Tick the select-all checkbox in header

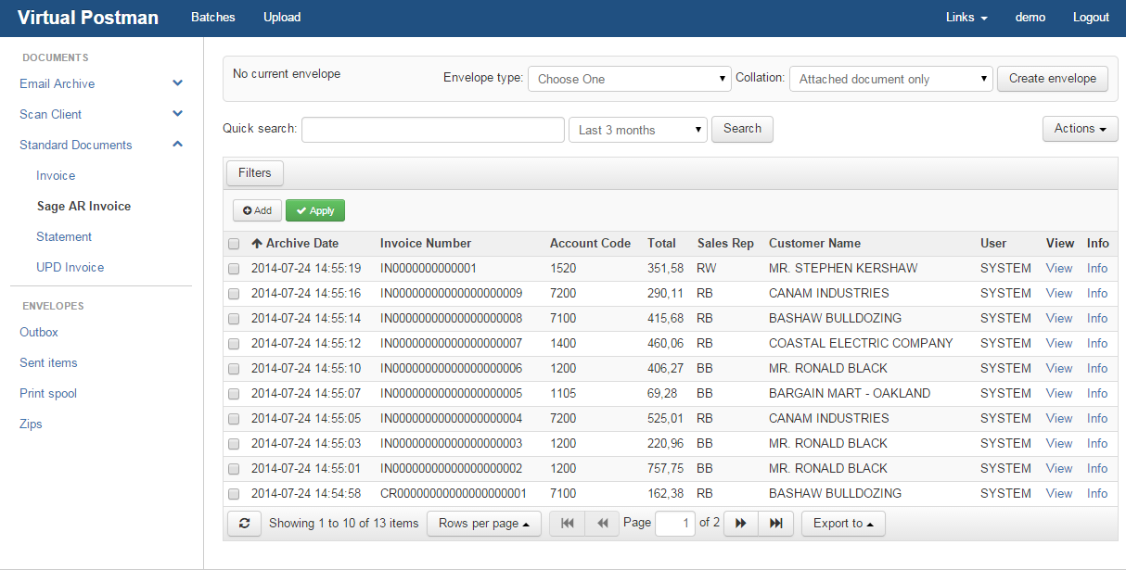point(234,244)
